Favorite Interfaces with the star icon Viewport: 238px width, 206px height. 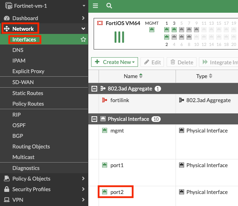coord(83,40)
